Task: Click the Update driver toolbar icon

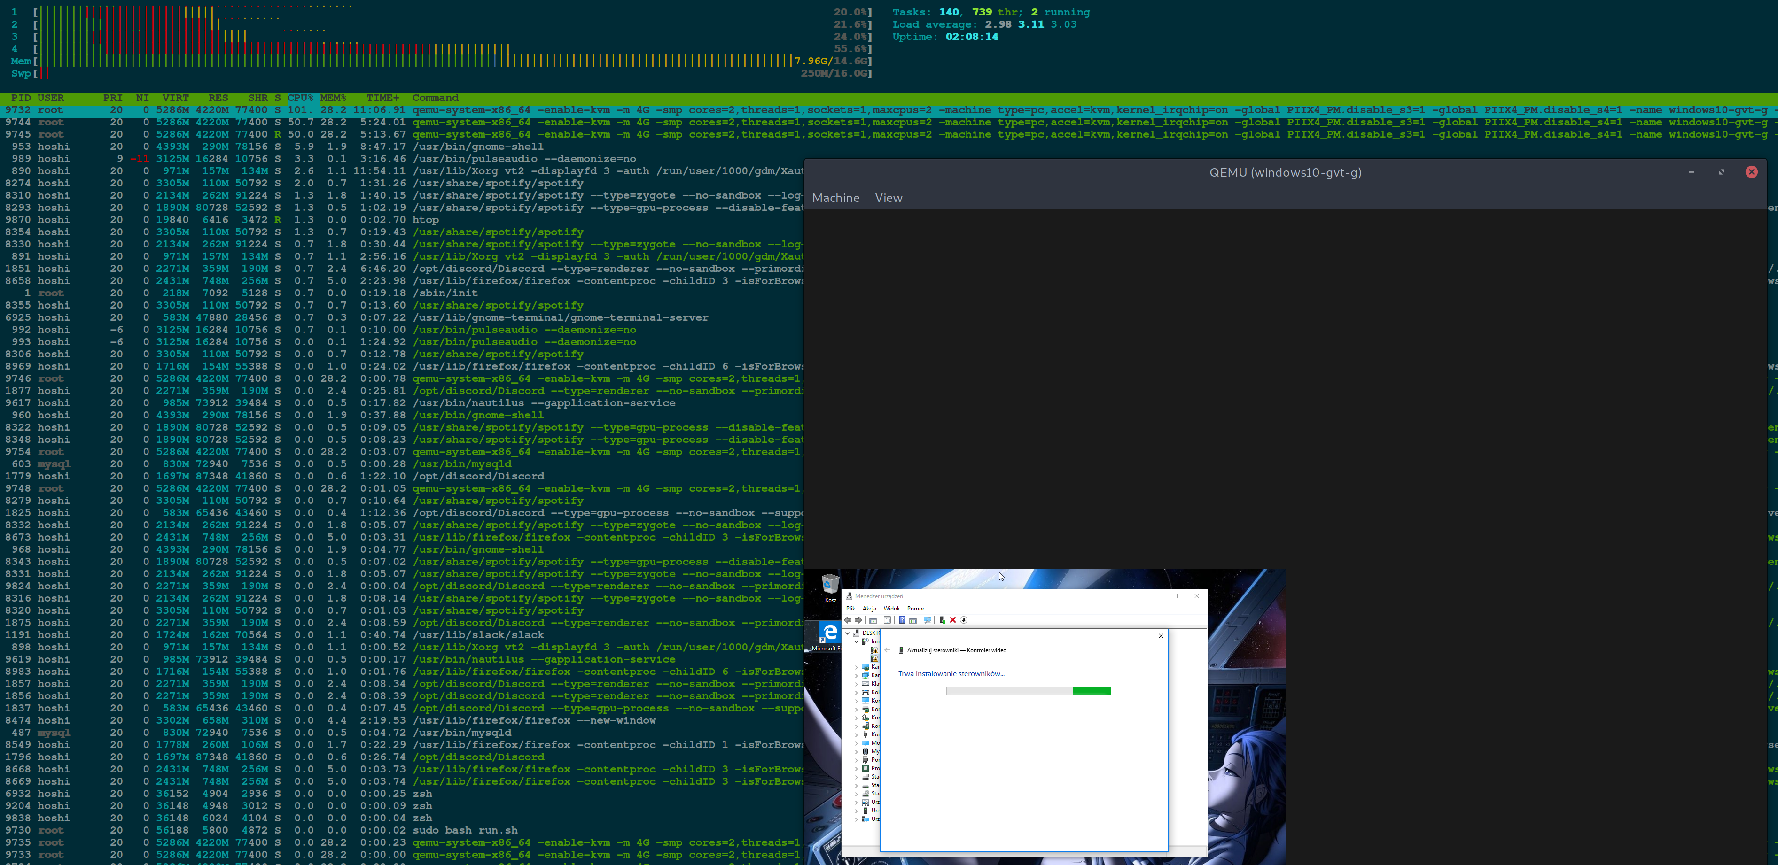Action: tap(942, 620)
